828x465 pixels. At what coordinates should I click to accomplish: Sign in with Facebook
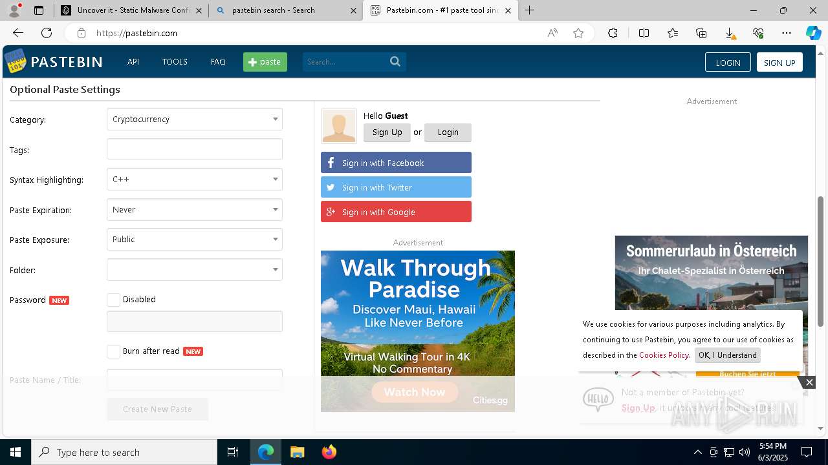396,163
